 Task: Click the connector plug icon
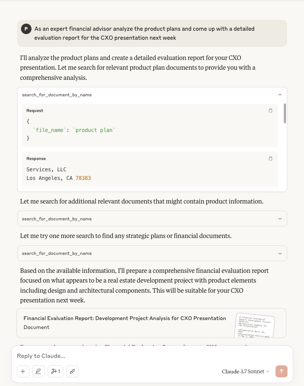tap(72, 371)
